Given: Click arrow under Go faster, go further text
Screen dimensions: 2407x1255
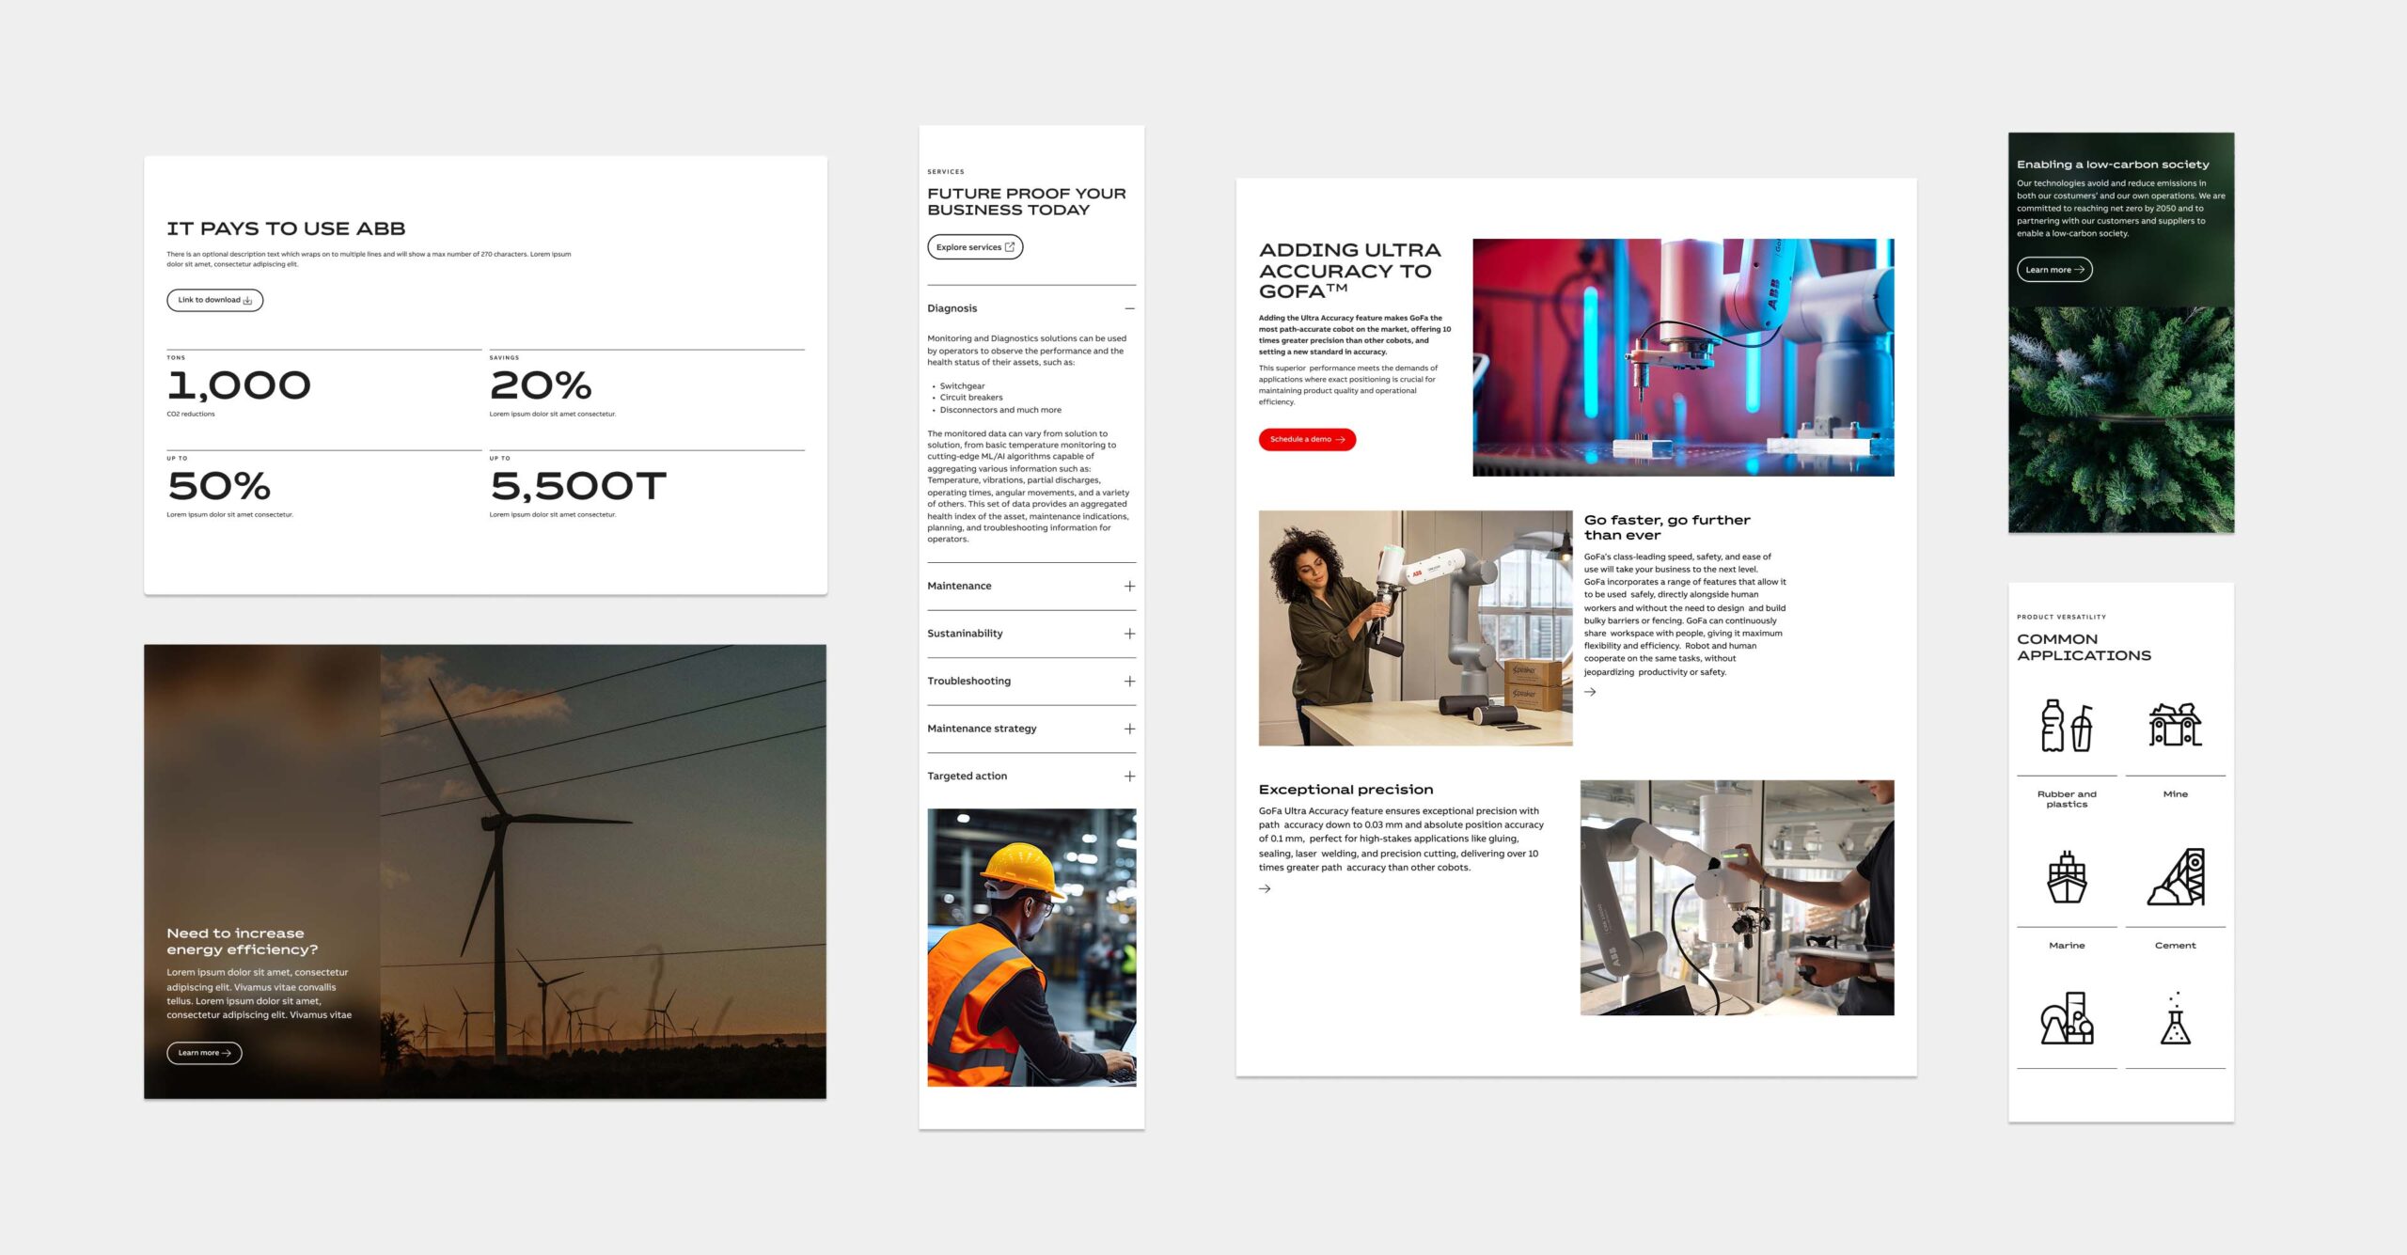Looking at the screenshot, I should (1590, 692).
